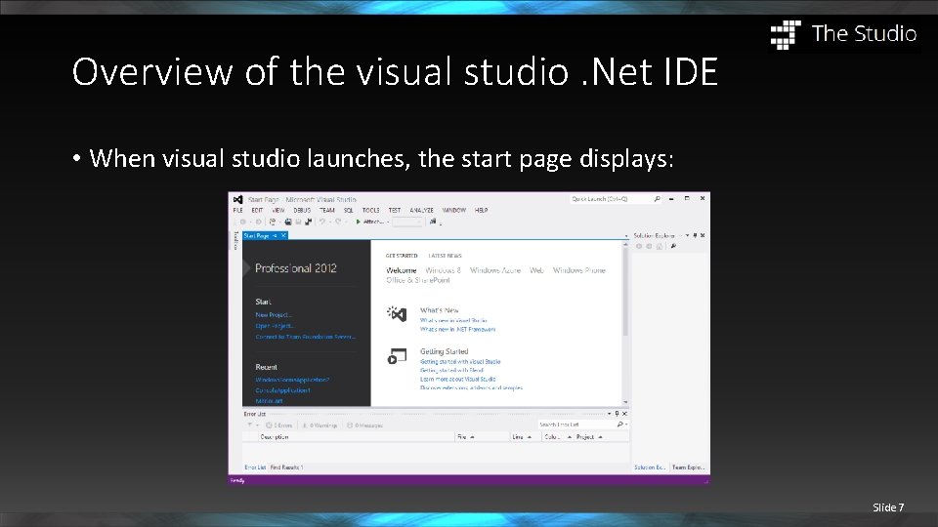Open the document tab list dropdown arrow
Screen dimensions: 938x527
coord(626,236)
